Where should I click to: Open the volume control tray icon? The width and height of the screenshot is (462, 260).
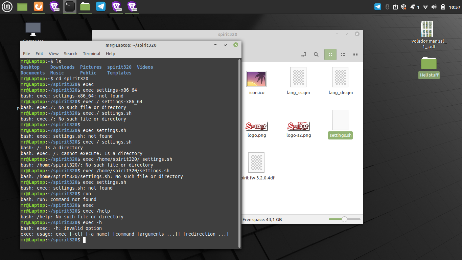tap(434, 7)
